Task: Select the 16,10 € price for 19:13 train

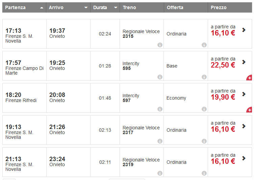Action: 223,129
